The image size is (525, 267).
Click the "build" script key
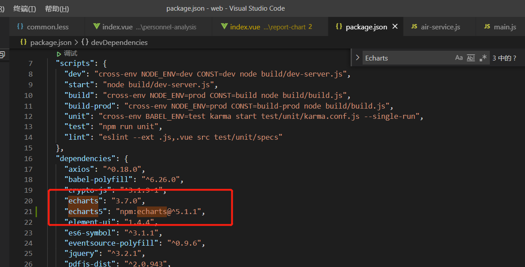pos(79,96)
